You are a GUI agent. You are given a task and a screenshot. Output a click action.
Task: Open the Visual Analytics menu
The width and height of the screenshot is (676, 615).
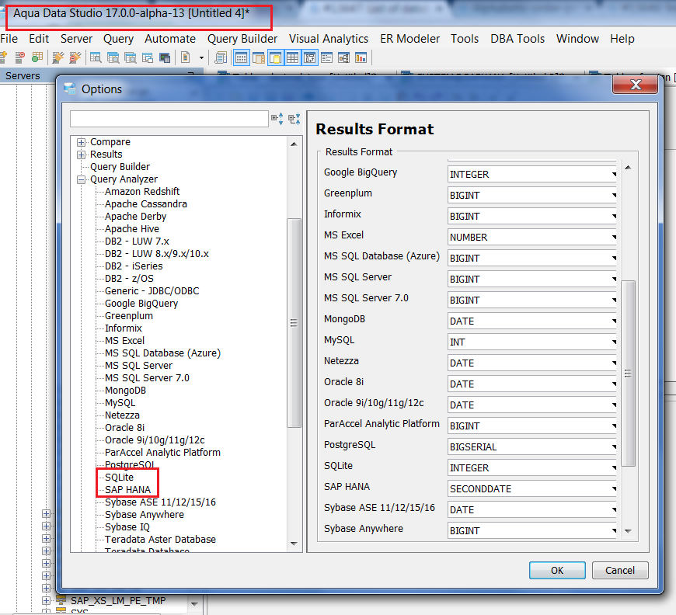click(x=329, y=39)
